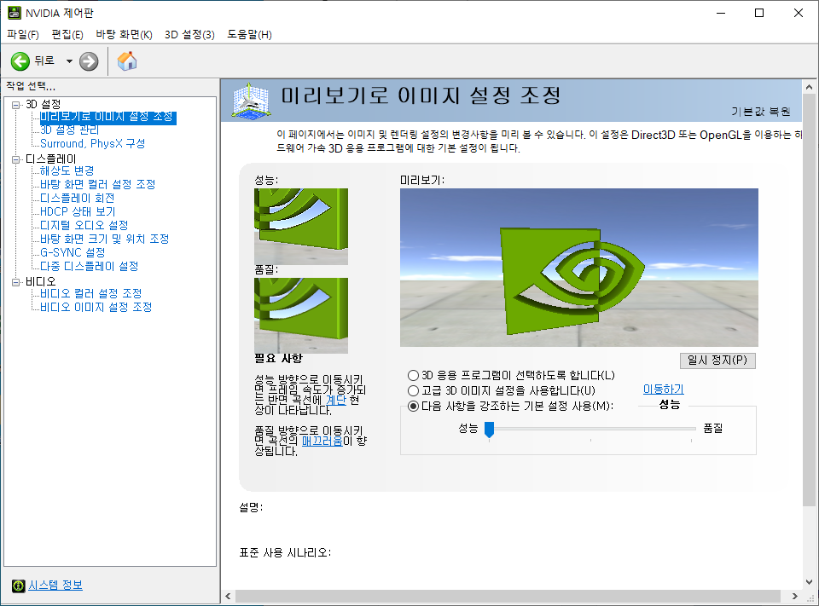Click the 3D page header icon
Image resolution: width=819 pixels, height=606 pixels.
tap(251, 101)
